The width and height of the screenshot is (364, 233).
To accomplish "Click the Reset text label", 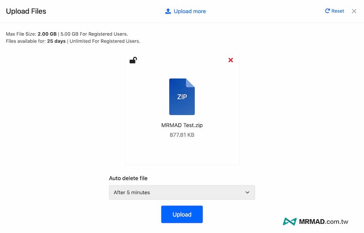I will point(338,11).
